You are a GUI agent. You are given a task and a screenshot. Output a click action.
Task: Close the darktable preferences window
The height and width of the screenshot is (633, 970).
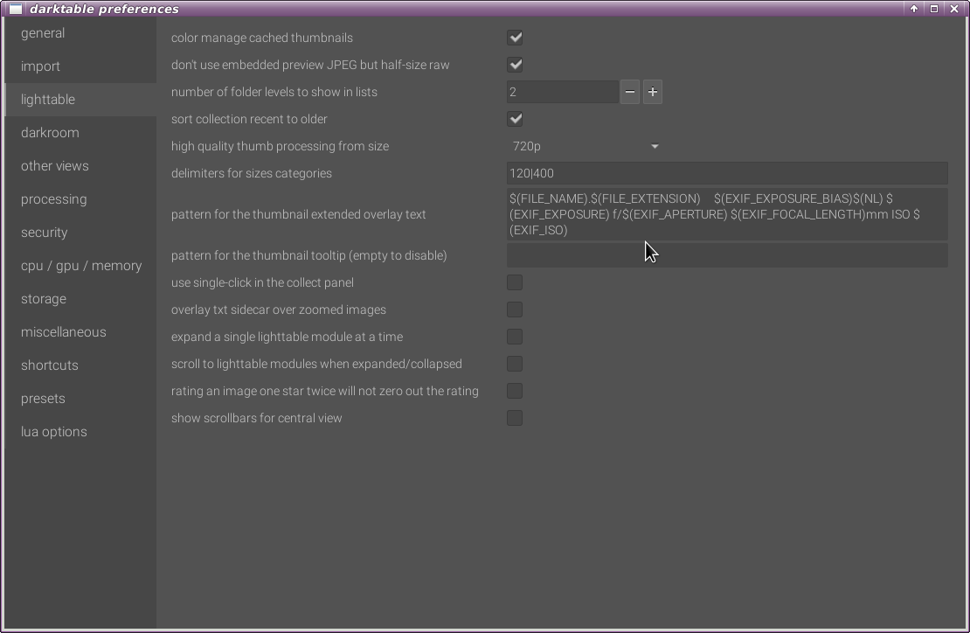954,9
